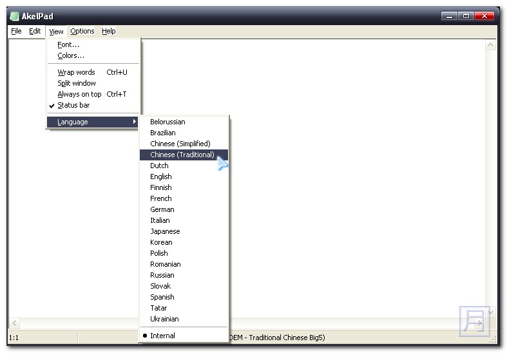
Task: Select Ukrainian from the language list
Action: (164, 319)
